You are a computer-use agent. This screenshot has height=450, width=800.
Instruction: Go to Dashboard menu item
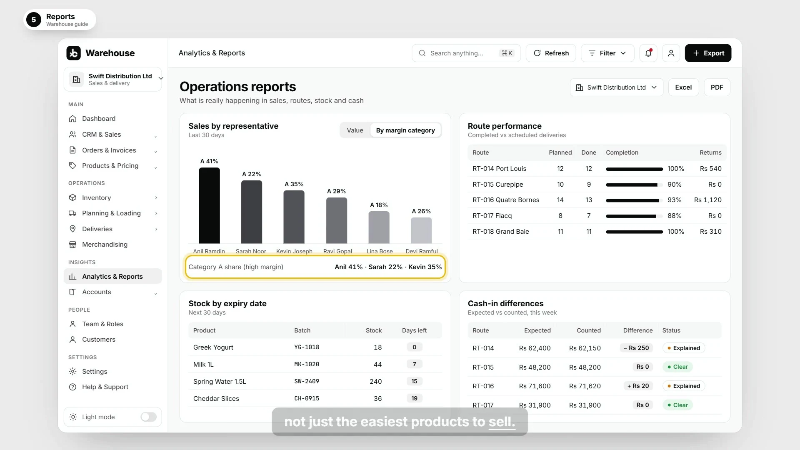[112, 118]
